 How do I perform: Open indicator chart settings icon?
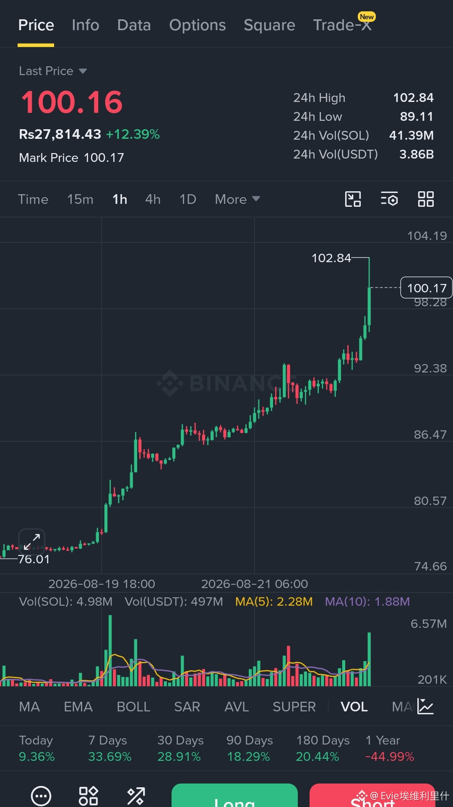point(425,707)
